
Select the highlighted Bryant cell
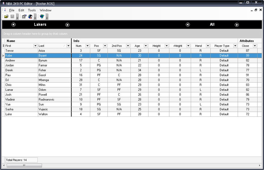point(55,55)
